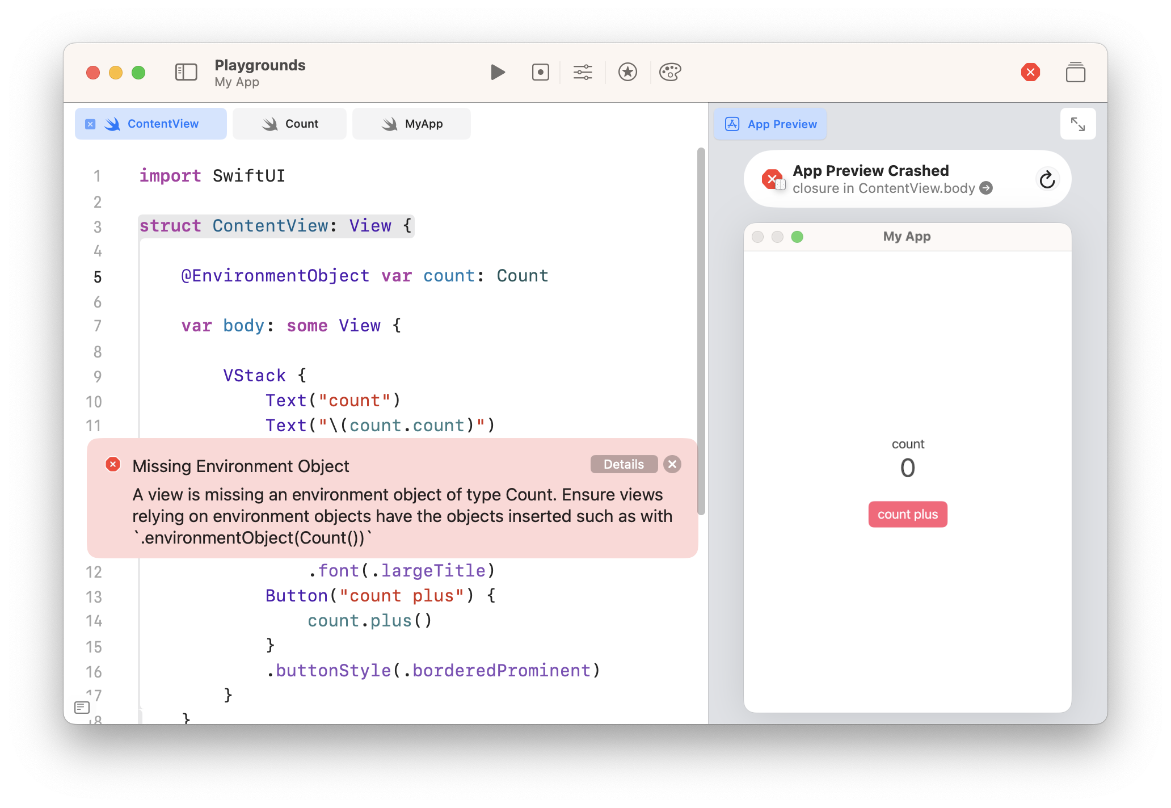Open the app settings sliders icon
Viewport: 1171px width, 808px height.
click(583, 73)
